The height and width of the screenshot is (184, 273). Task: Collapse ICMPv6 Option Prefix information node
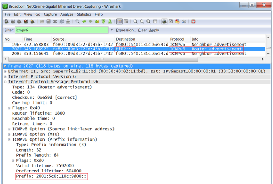(9, 139)
